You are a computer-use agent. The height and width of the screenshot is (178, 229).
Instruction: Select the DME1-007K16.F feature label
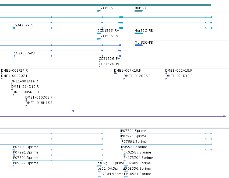[127, 71]
